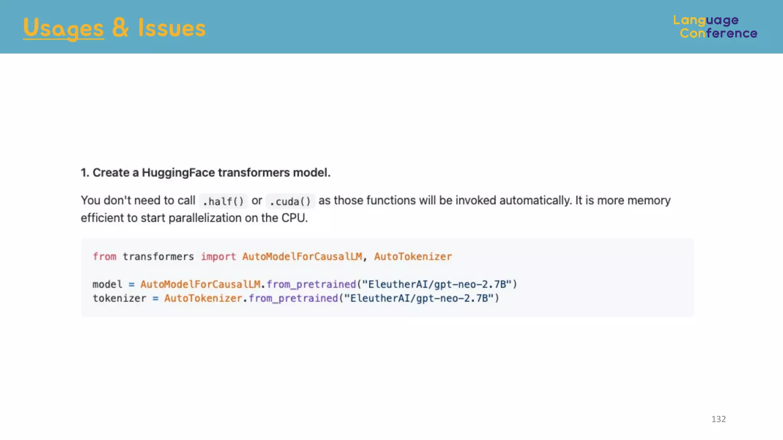Viewport: 783px width, 440px height.
Task: Click from_pretrained on the tokenizer line
Action: pyautogui.click(x=293, y=298)
